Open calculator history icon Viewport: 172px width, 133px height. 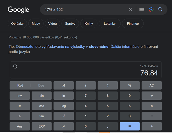pos(15,66)
